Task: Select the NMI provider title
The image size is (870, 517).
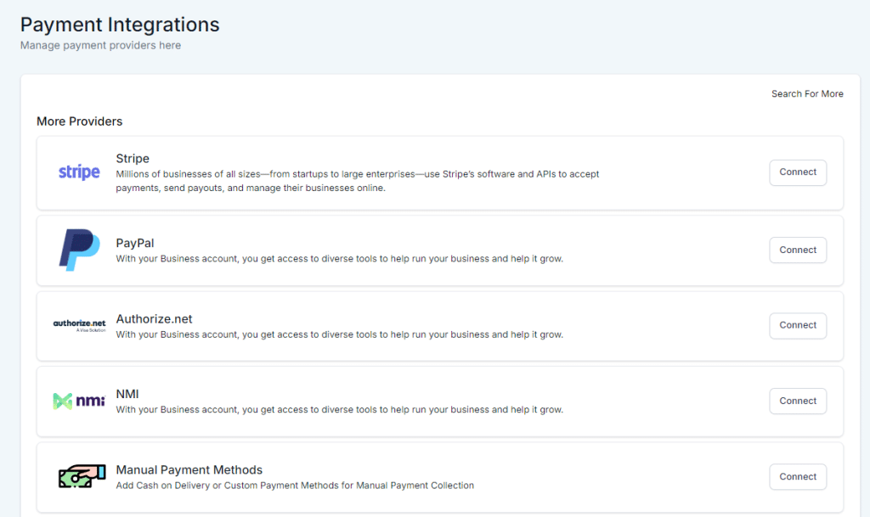Action: pyautogui.click(x=127, y=394)
